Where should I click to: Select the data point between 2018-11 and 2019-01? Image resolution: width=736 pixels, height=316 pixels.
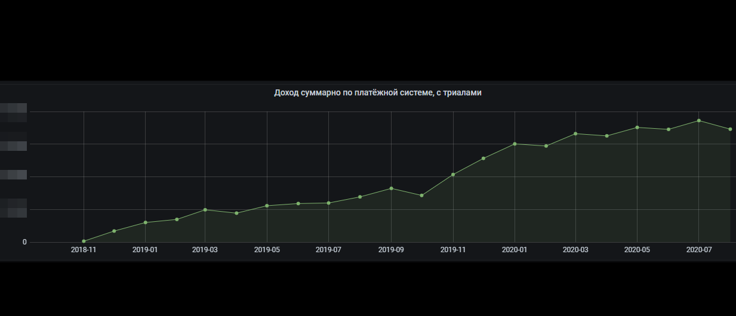point(114,231)
